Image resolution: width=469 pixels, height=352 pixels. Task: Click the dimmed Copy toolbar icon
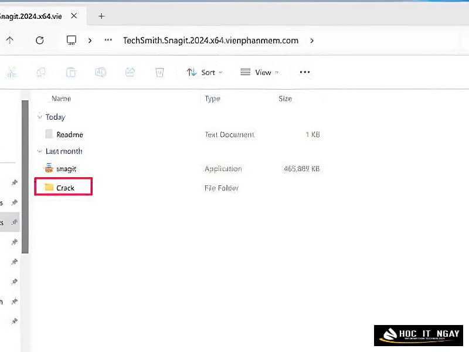point(41,72)
